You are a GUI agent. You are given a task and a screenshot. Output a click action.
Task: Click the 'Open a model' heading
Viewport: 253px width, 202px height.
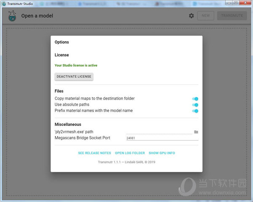coord(37,16)
